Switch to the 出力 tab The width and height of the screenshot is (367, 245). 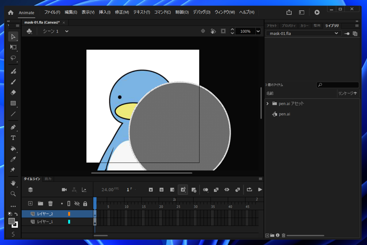pyautogui.click(x=48, y=179)
